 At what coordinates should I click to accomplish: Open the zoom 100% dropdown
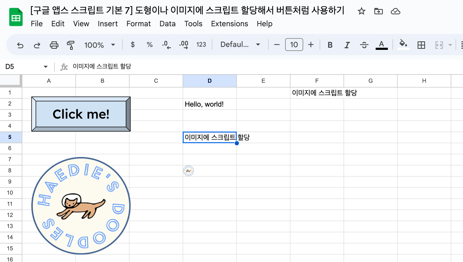click(100, 45)
